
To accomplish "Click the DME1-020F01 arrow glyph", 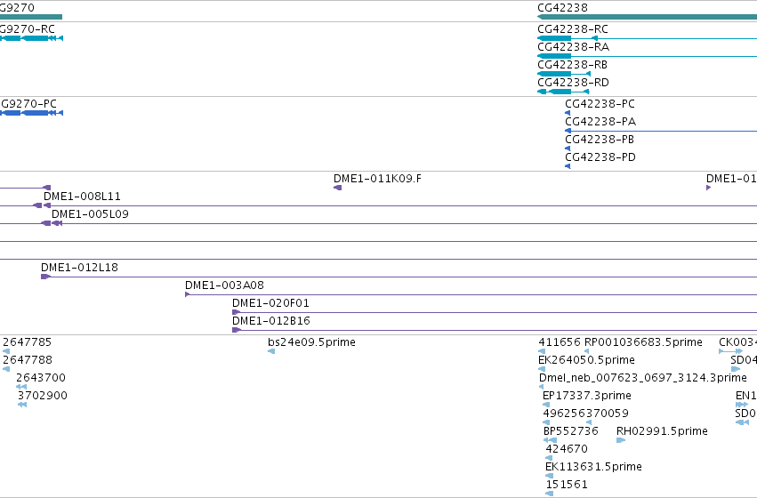I will coord(236,312).
